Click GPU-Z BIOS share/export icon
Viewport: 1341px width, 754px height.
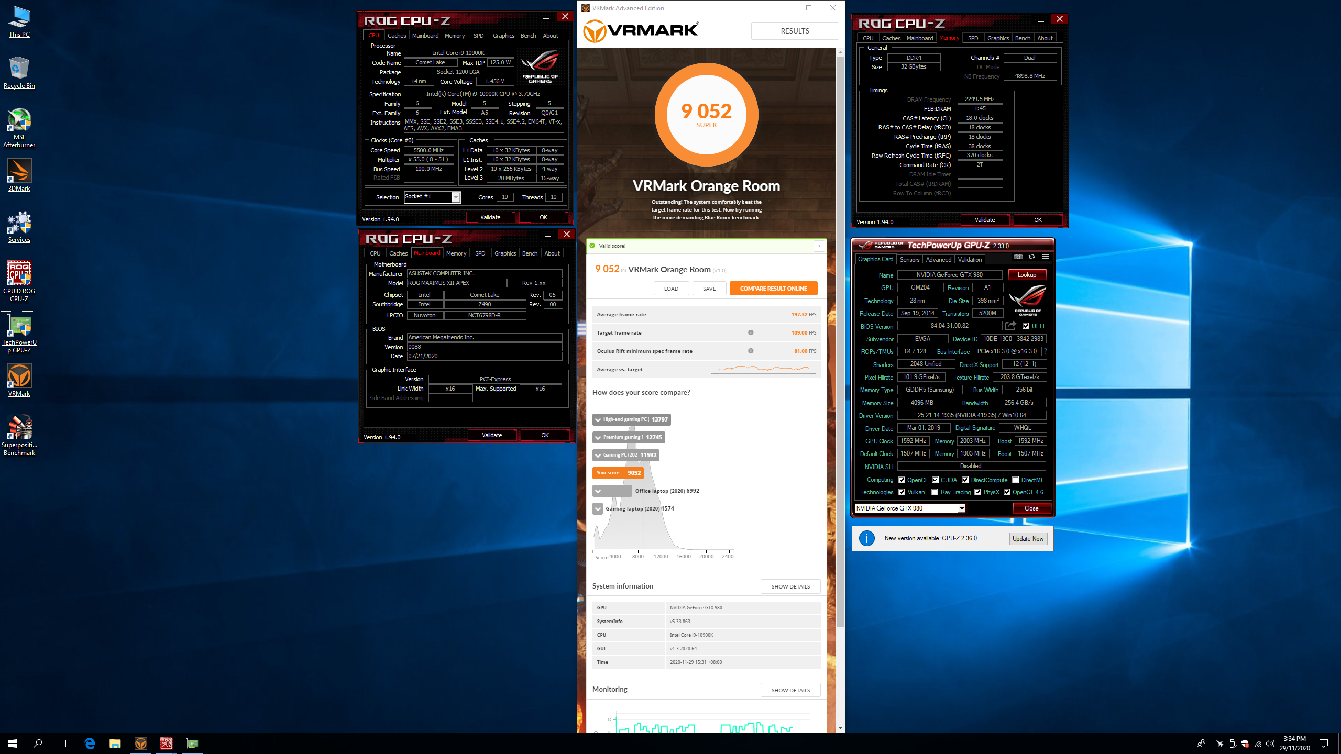click(1011, 326)
